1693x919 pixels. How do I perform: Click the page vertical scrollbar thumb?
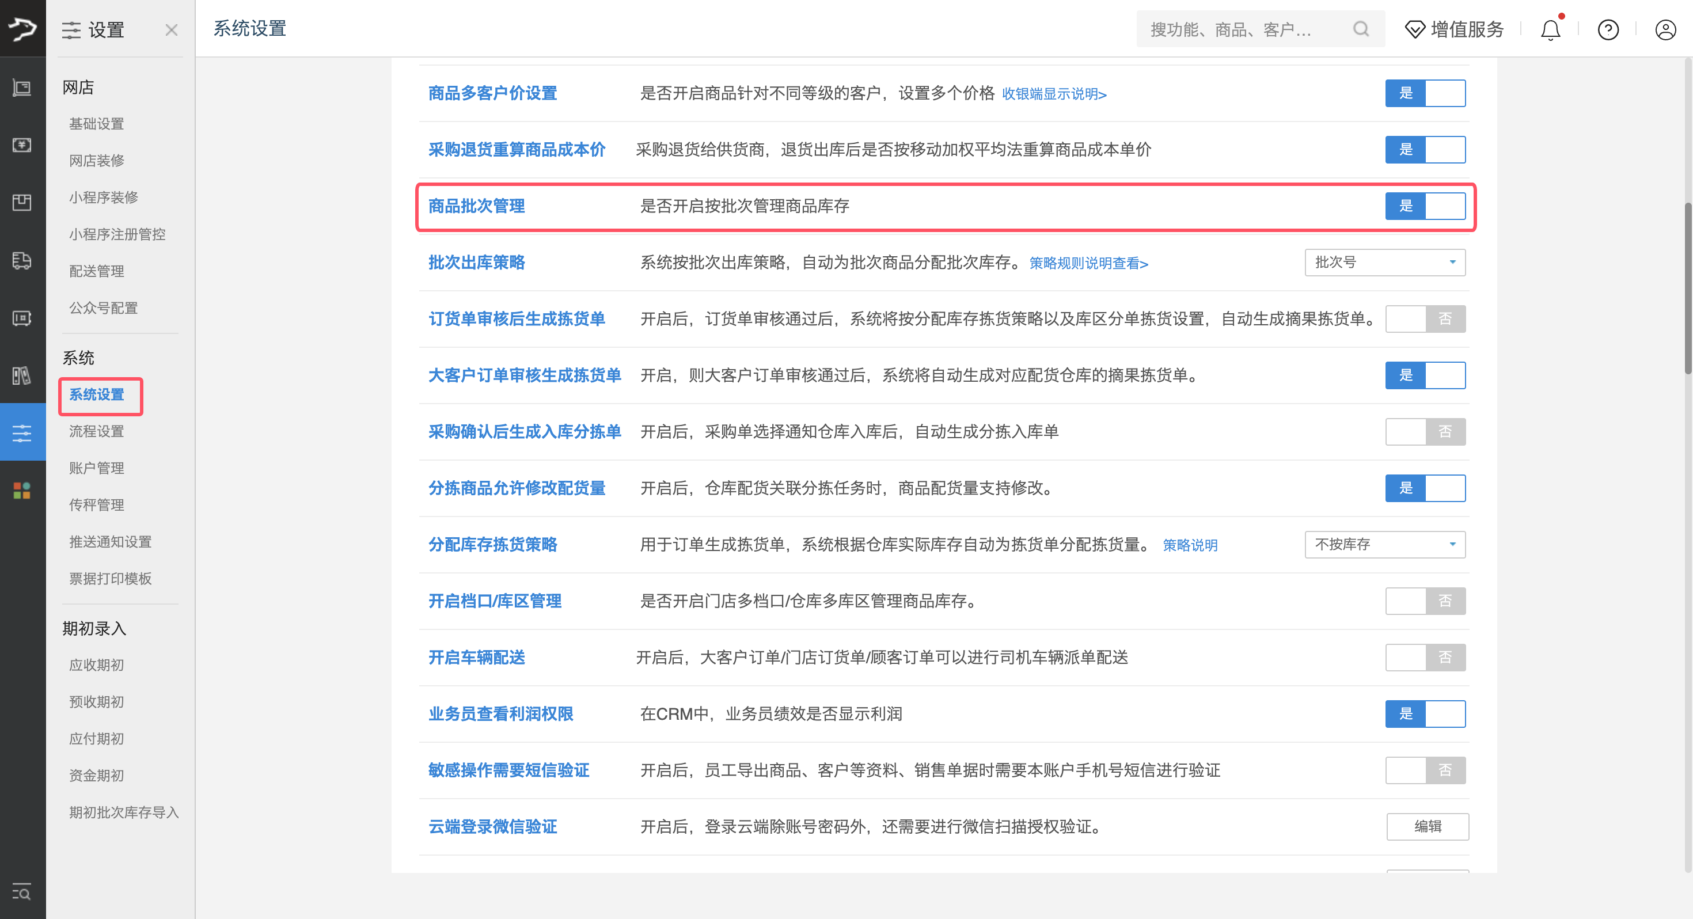pyautogui.click(x=1688, y=288)
